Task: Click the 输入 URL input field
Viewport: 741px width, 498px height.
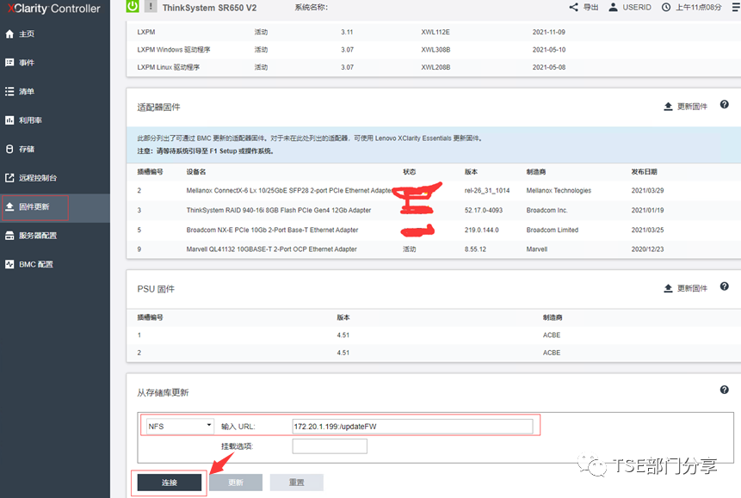Action: [x=412, y=427]
